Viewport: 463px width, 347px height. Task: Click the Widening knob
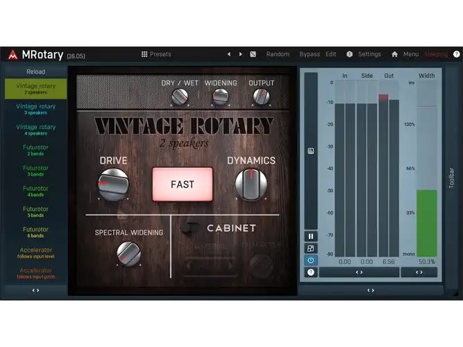tap(221, 96)
